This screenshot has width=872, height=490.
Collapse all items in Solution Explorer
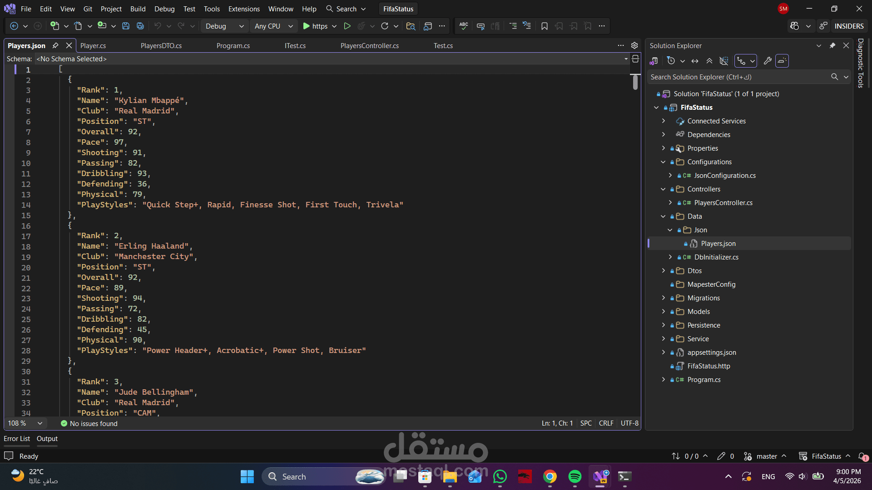click(x=709, y=61)
